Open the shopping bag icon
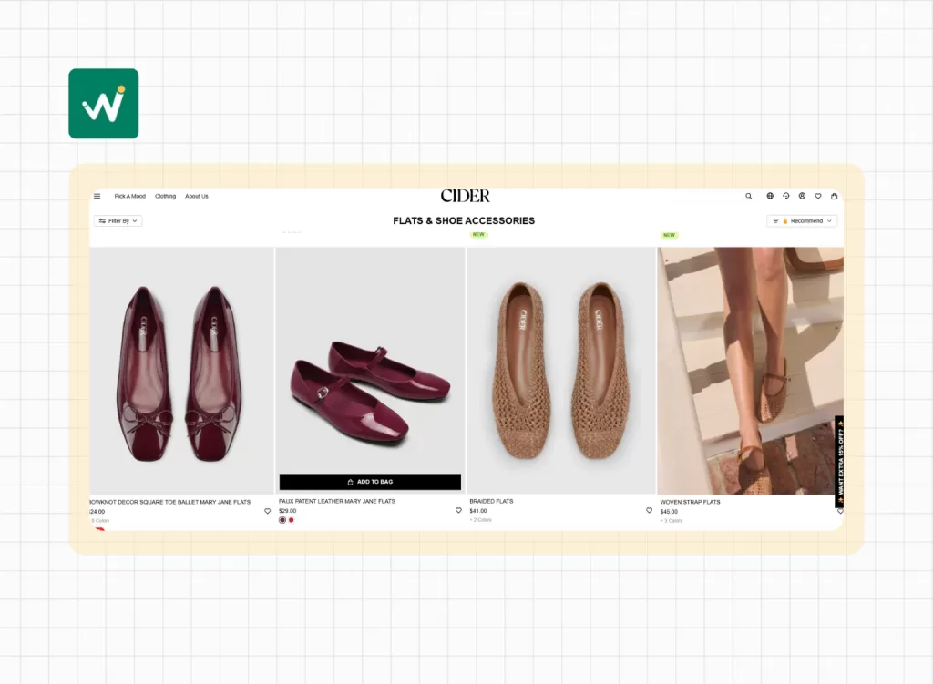 pos(834,196)
